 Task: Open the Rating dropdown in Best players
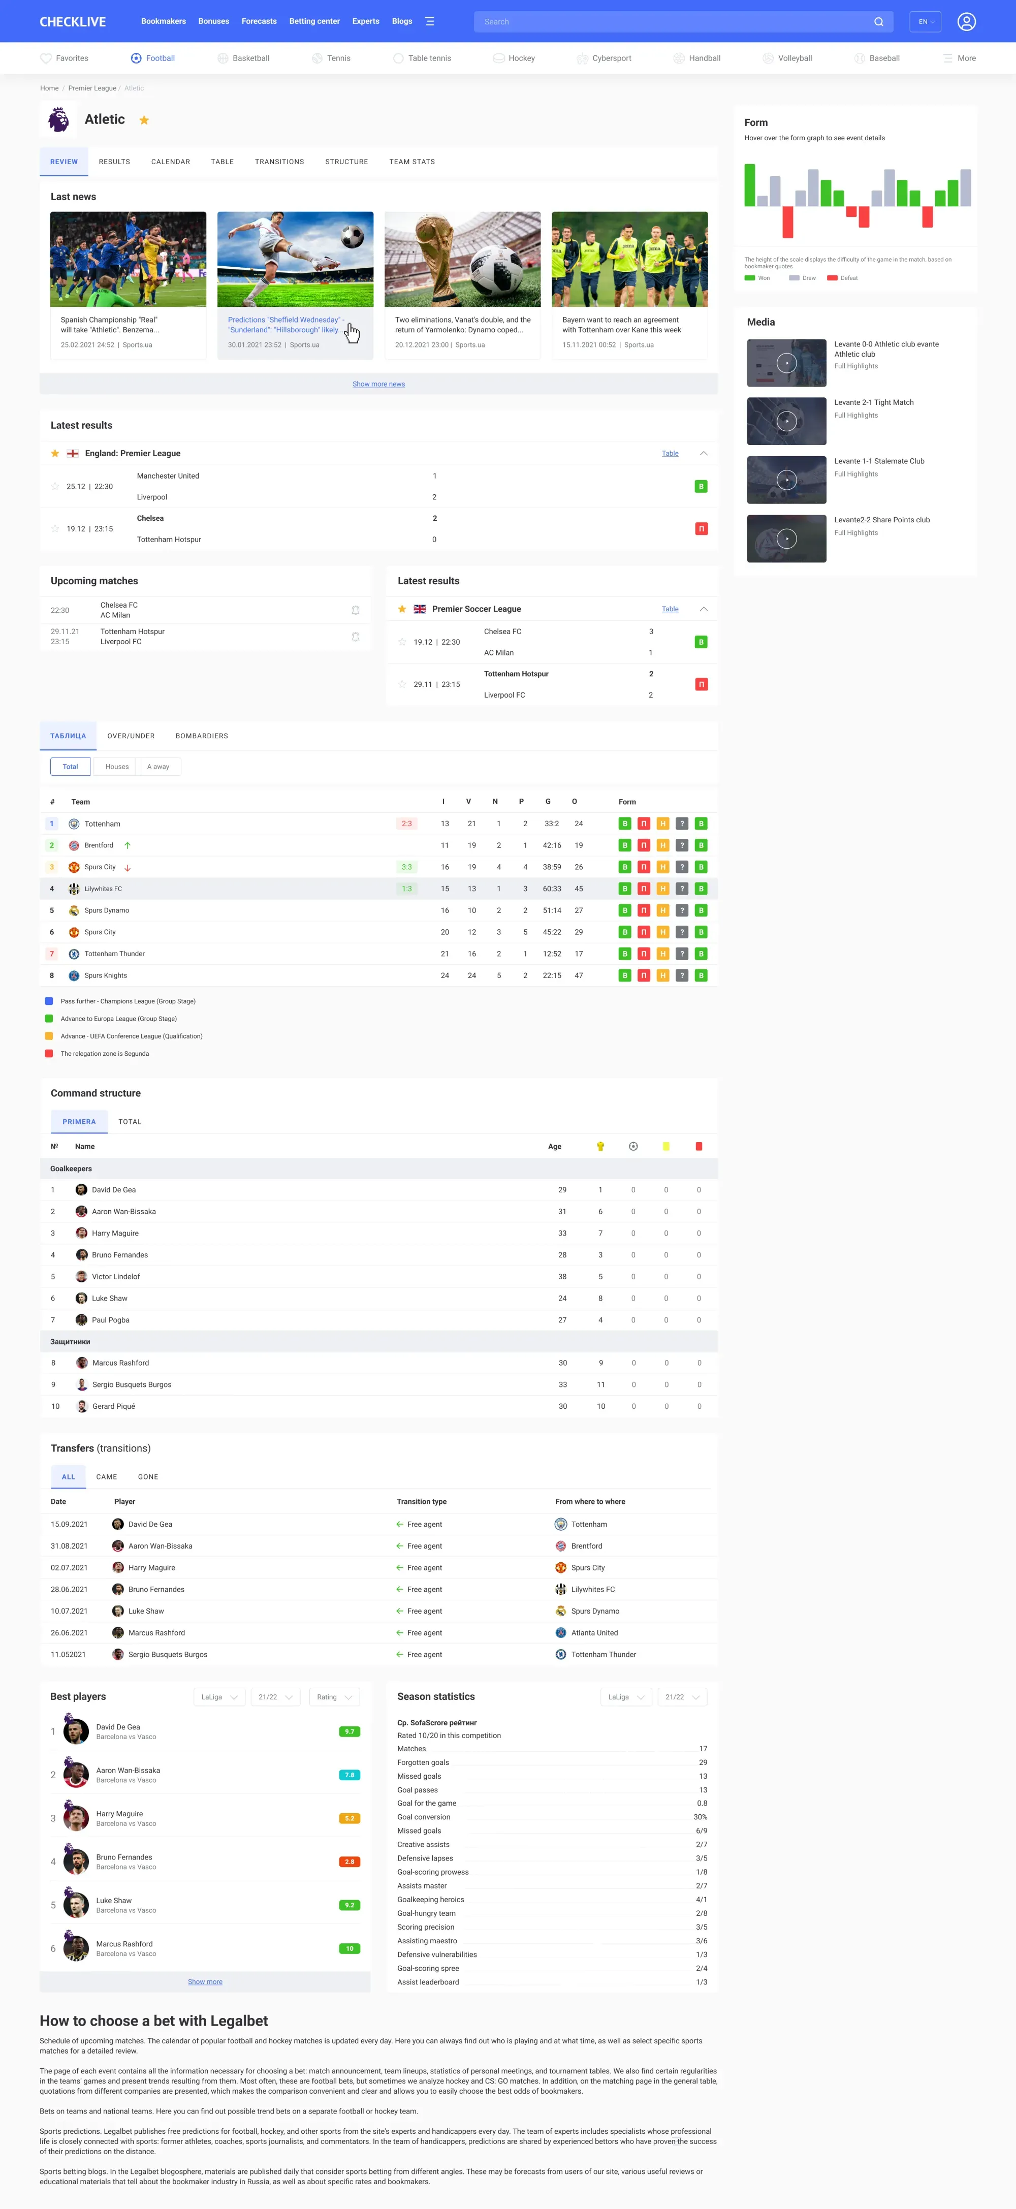(x=334, y=1697)
